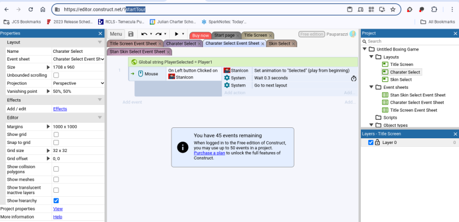Image resolution: width=459 pixels, height=222 pixels.
Task: Open the Projection dropdown
Action: point(78,83)
